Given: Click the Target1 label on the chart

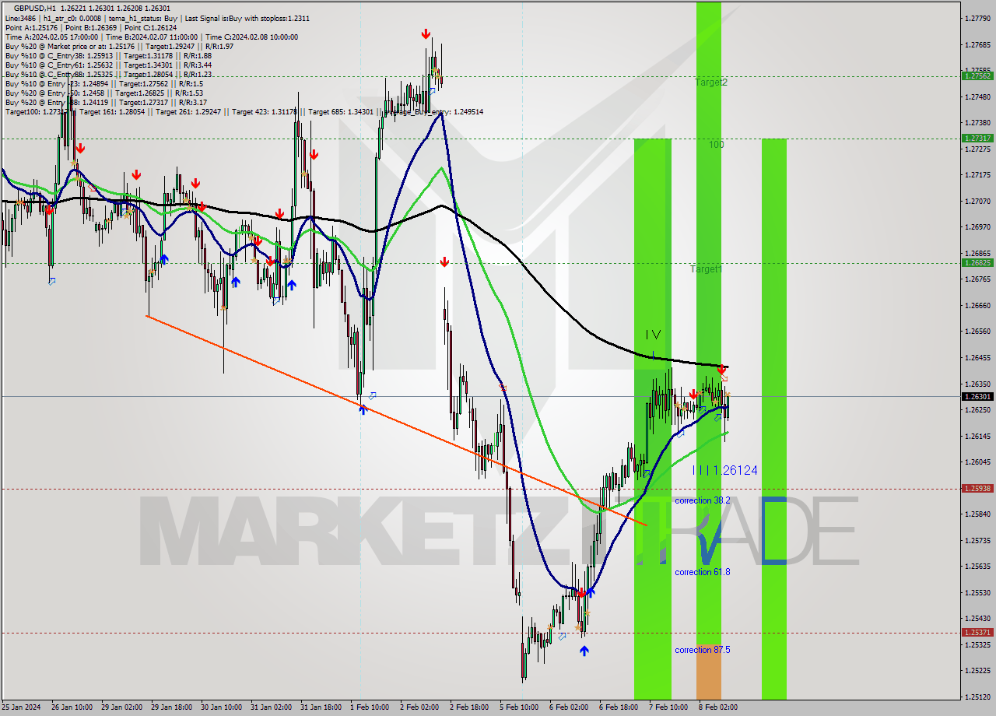Looking at the screenshot, I should pos(706,268).
